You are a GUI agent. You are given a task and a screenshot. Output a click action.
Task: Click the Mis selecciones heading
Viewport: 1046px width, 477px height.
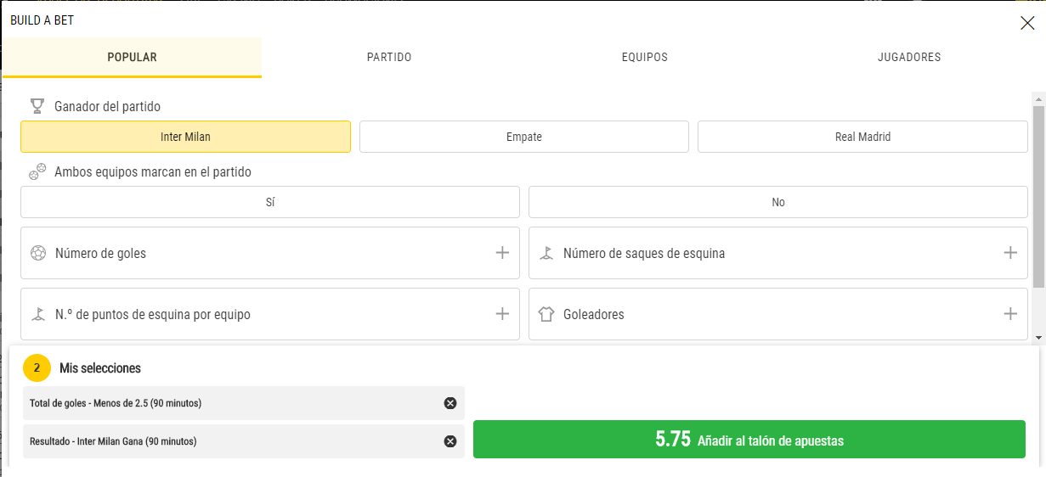(100, 368)
